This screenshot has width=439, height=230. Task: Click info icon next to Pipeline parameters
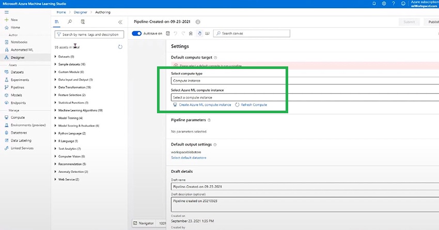[x=209, y=120]
